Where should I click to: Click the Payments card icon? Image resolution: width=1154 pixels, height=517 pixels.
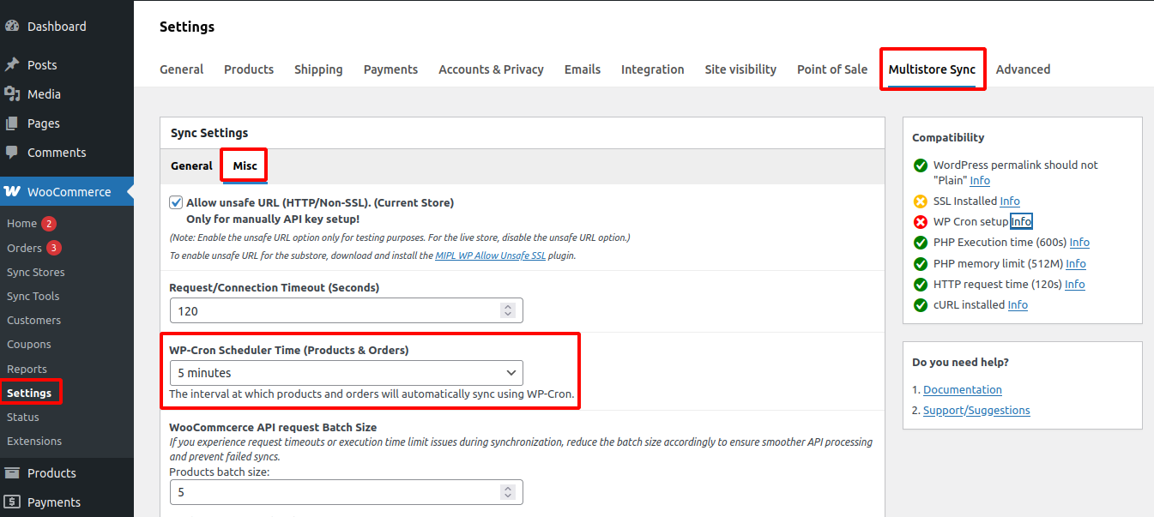tap(12, 502)
